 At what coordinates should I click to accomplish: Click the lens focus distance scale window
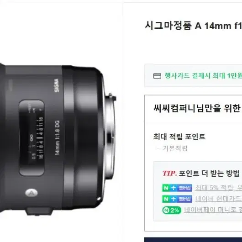click(x=32, y=138)
